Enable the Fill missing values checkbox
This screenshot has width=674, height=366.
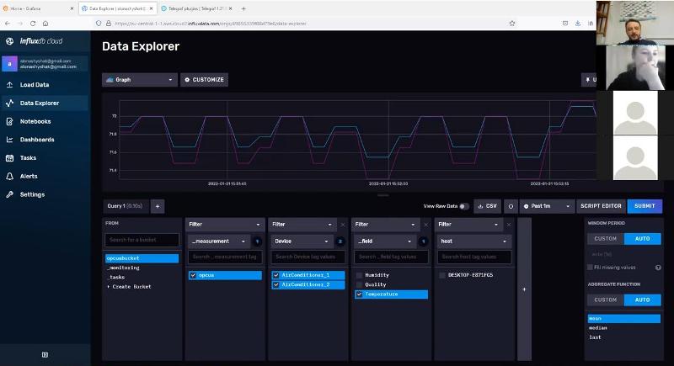pyautogui.click(x=590, y=268)
